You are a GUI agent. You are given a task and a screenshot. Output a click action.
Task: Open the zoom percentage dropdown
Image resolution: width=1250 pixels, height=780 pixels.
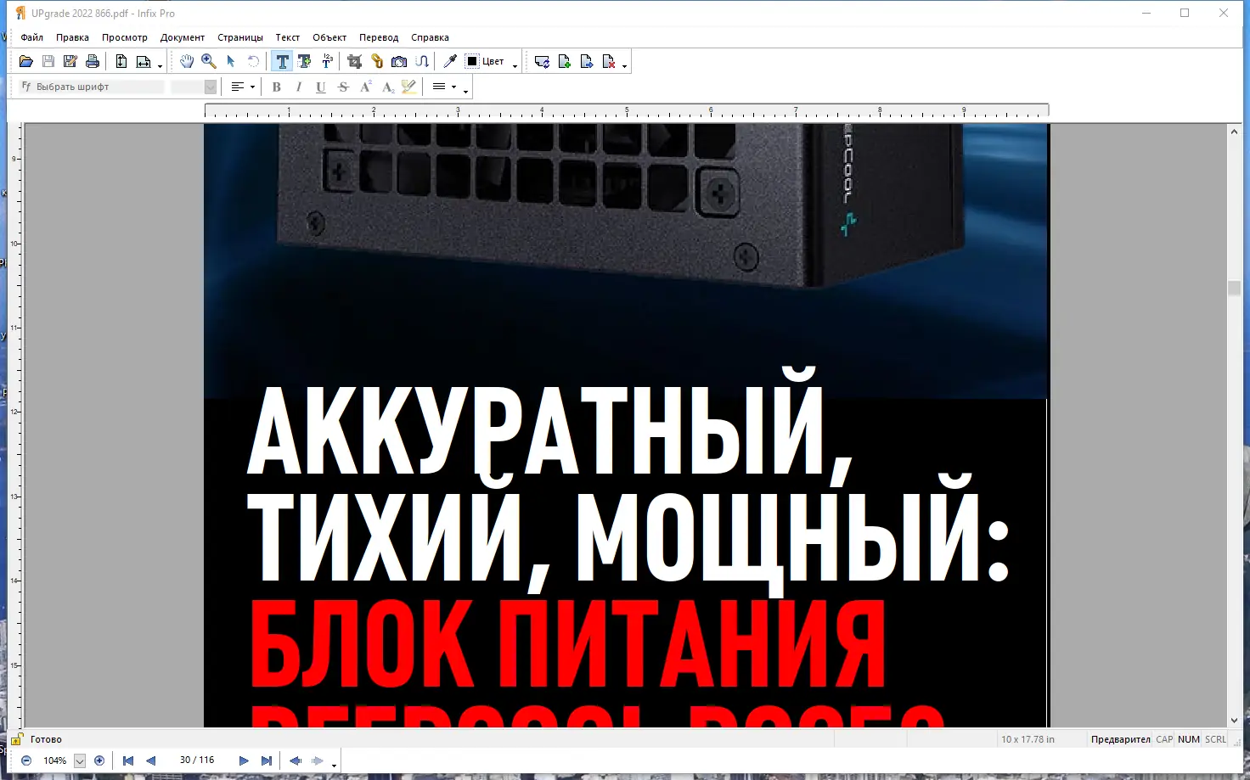click(81, 760)
